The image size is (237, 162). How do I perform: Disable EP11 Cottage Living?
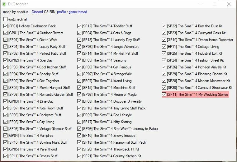[x=164, y=47]
